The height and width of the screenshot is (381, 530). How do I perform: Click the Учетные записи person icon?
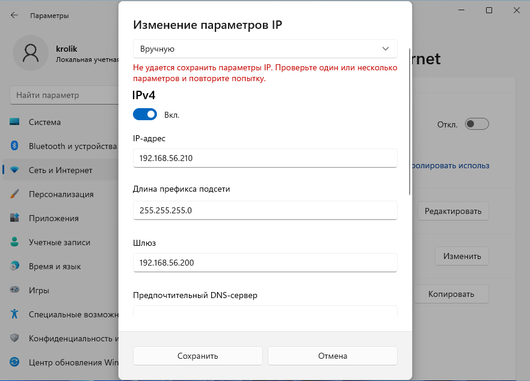point(14,242)
